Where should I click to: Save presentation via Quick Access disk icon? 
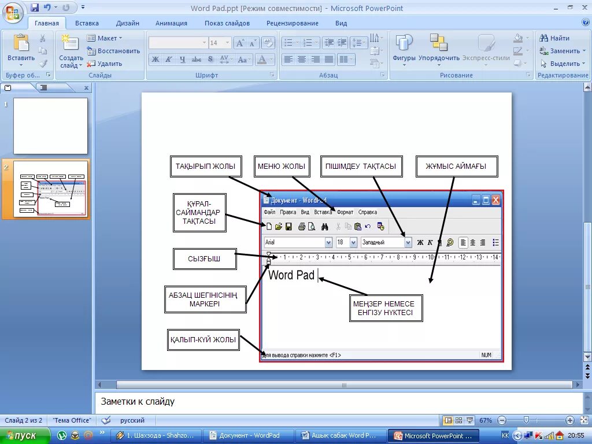click(x=35, y=7)
